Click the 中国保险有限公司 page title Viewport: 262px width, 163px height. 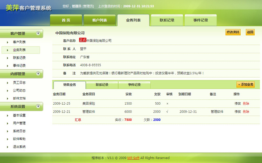[x=70, y=33]
